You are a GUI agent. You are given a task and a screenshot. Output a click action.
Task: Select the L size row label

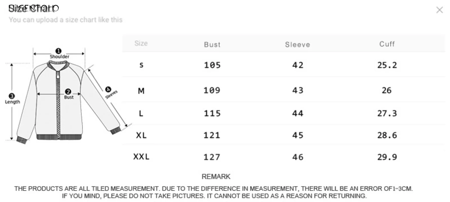pyautogui.click(x=141, y=113)
